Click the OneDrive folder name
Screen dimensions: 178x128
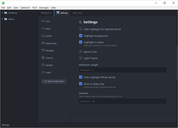coord(13,13)
